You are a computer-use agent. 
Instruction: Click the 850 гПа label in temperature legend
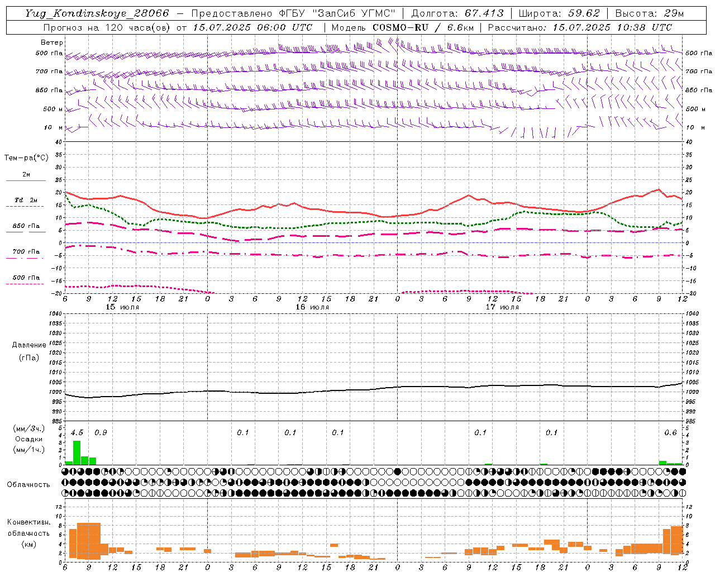[x=26, y=226]
